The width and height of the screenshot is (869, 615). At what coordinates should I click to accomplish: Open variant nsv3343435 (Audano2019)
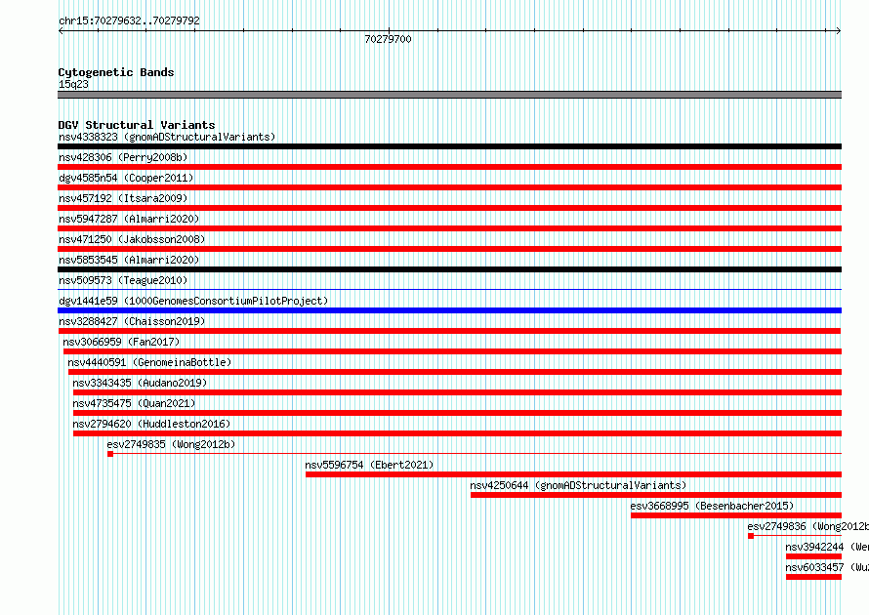(140, 383)
